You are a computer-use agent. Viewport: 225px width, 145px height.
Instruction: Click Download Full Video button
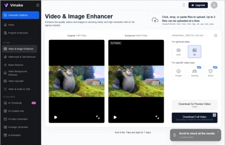pyautogui.click(x=194, y=118)
